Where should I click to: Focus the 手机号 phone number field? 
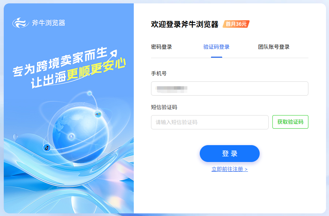point(230,88)
